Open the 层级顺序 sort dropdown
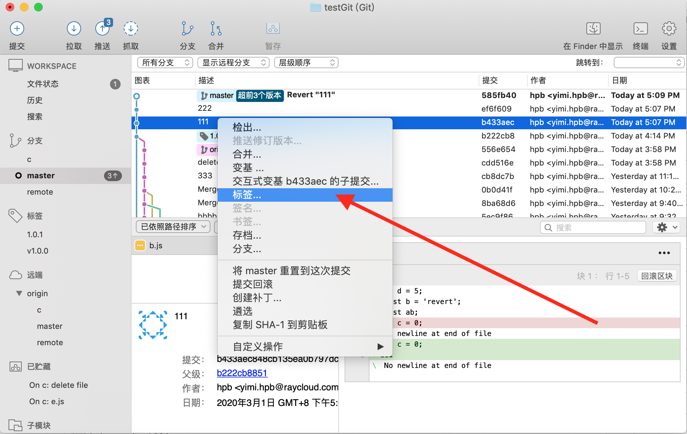Viewport: 687px width, 434px height. pos(305,62)
